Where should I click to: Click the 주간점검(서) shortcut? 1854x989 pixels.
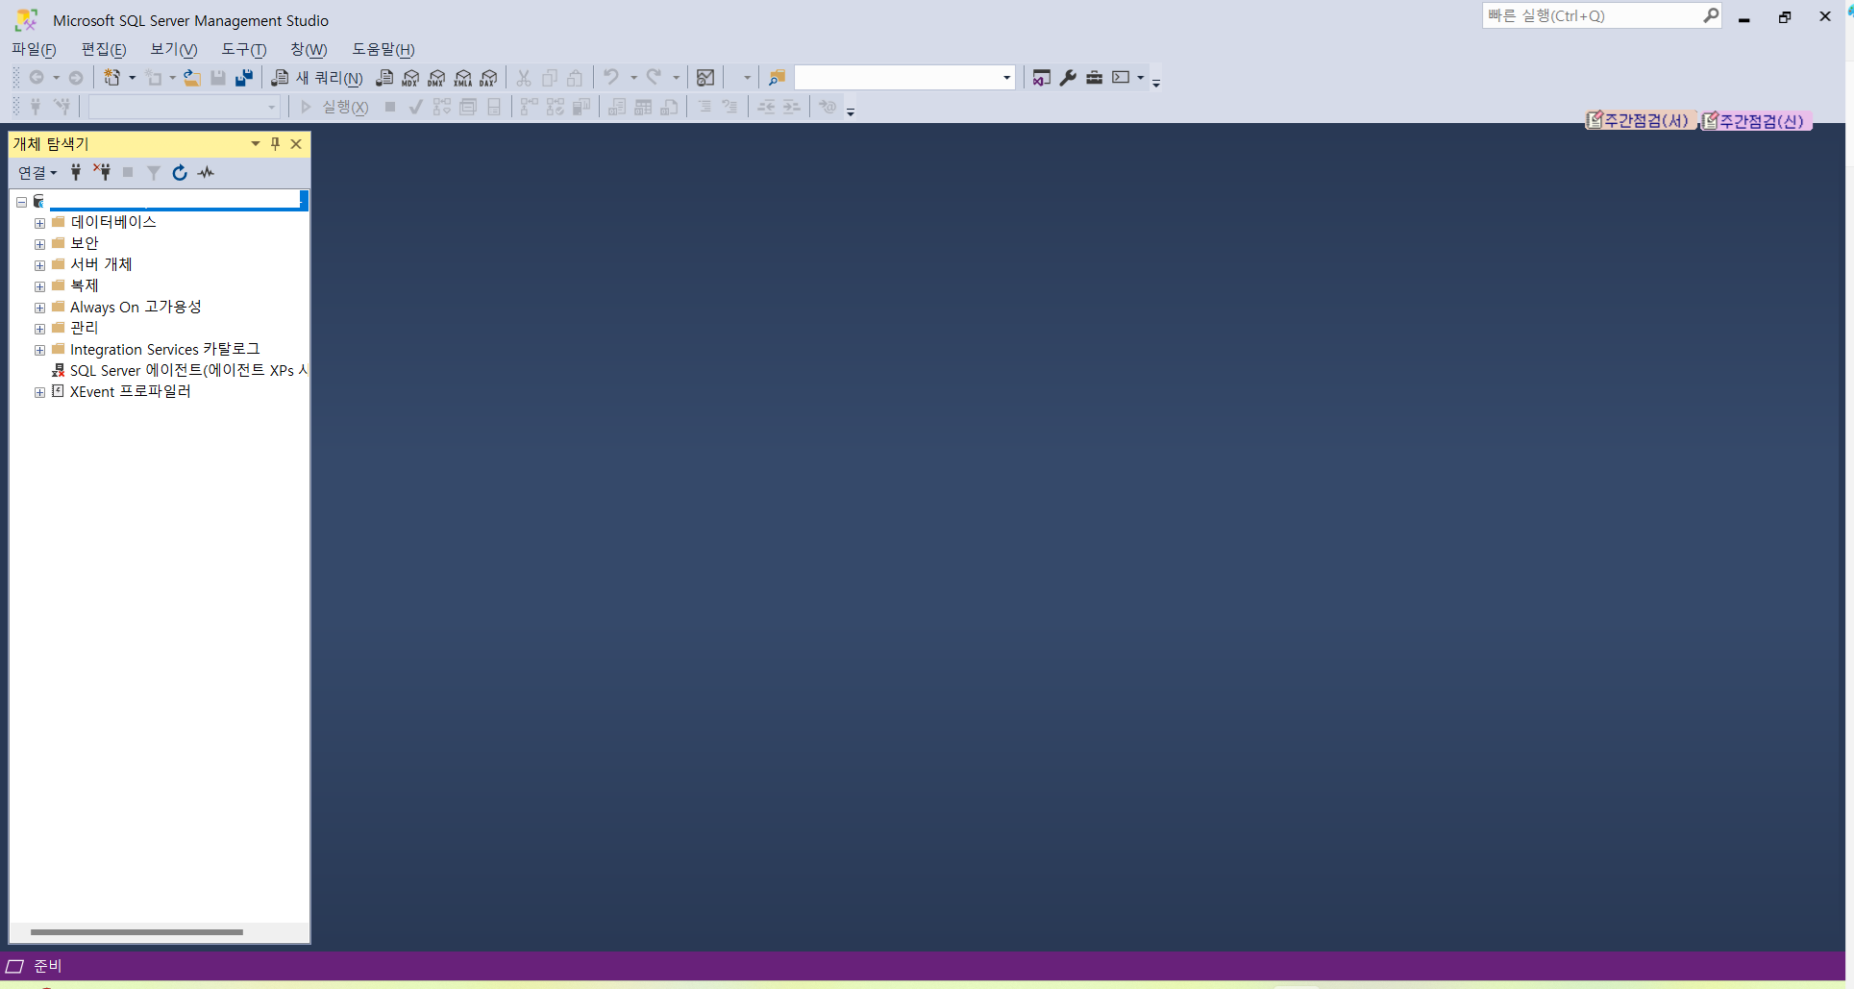point(1640,120)
